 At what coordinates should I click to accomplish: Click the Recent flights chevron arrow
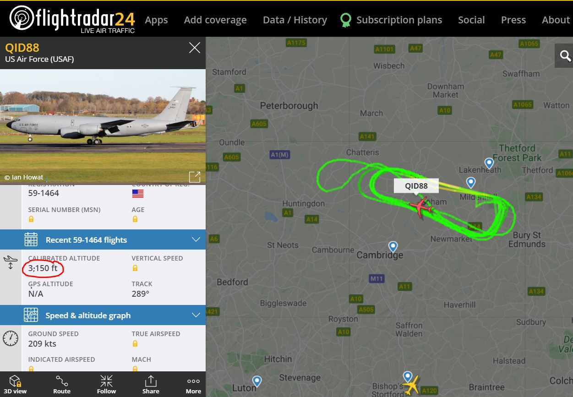[196, 239]
